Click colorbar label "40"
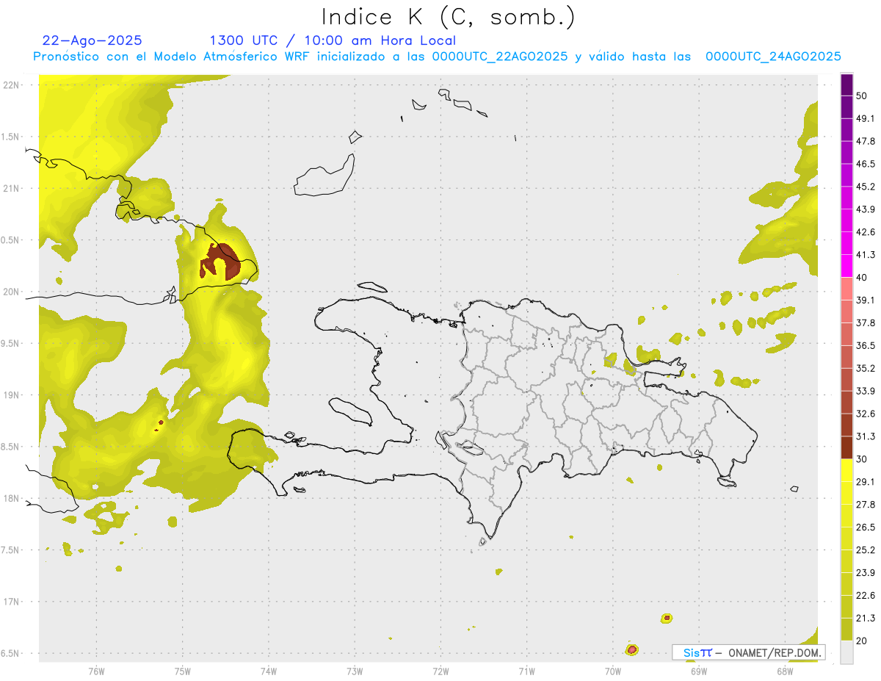This screenshot has width=881, height=681. click(862, 278)
